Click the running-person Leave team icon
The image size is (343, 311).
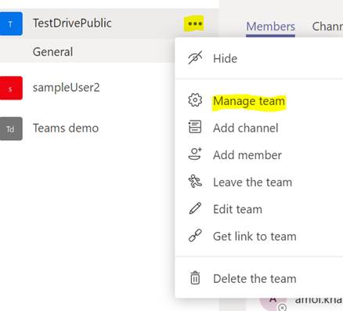tap(195, 181)
